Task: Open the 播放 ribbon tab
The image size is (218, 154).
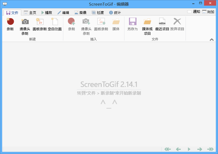Action: click(x=47, y=13)
